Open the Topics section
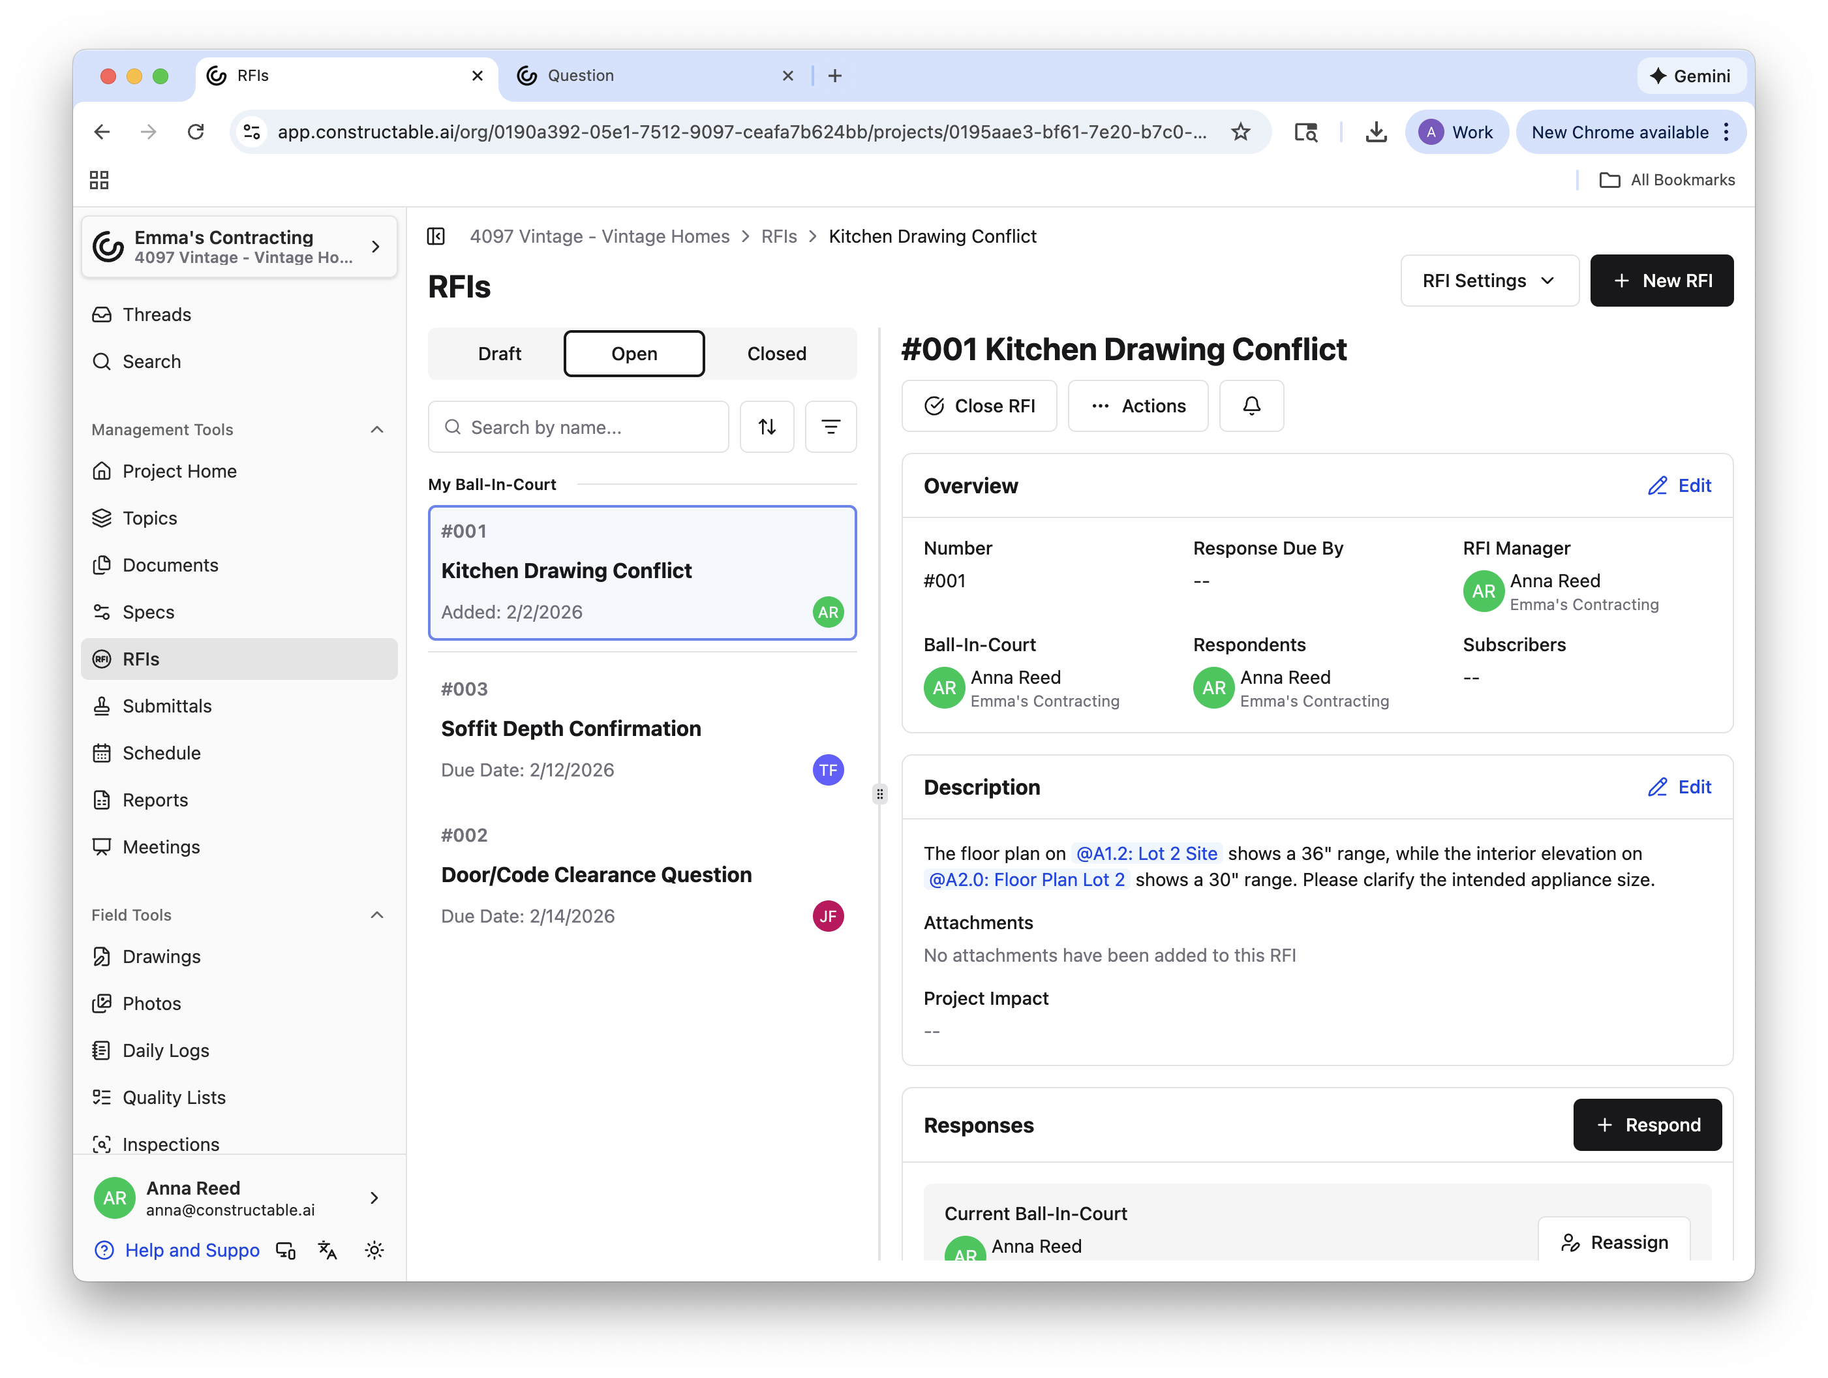The height and width of the screenshot is (1378, 1828). click(x=239, y=518)
